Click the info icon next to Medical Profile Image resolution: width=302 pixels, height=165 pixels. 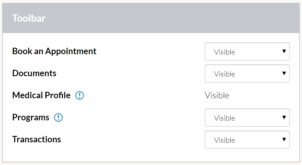79,95
